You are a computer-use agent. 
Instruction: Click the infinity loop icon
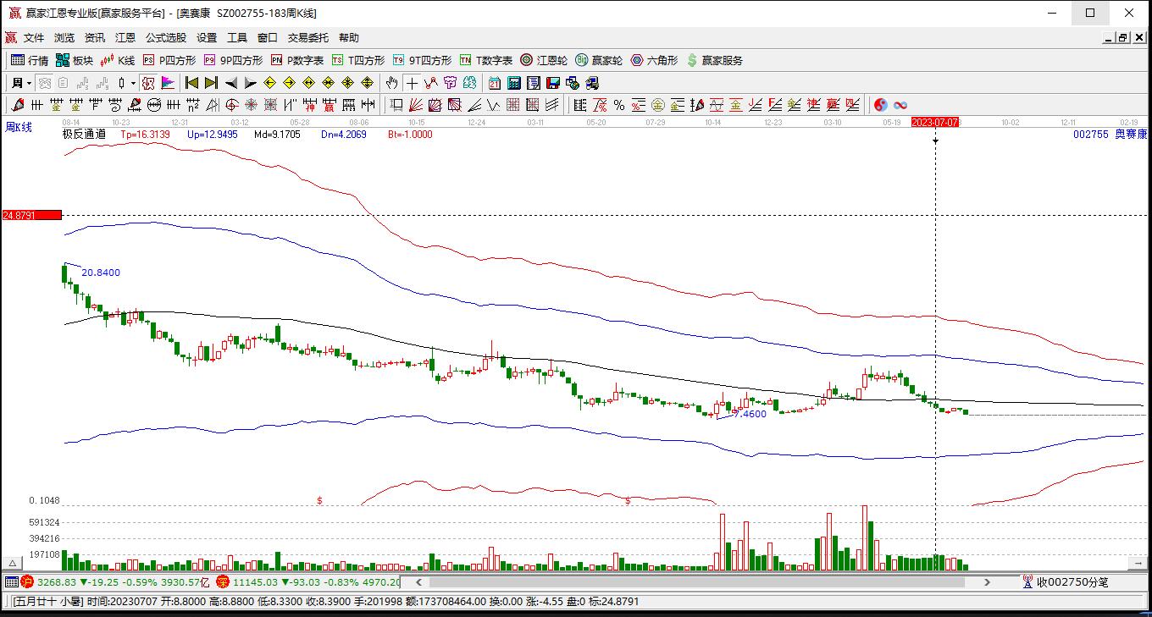point(900,105)
